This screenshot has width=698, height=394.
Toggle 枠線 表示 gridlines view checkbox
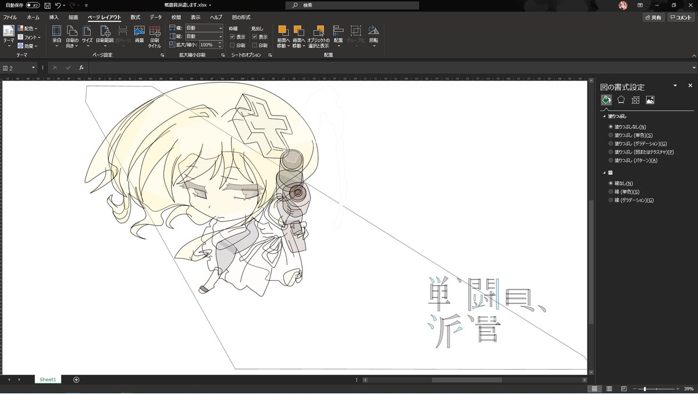[x=233, y=37]
